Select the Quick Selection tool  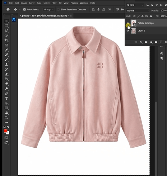[6, 35]
